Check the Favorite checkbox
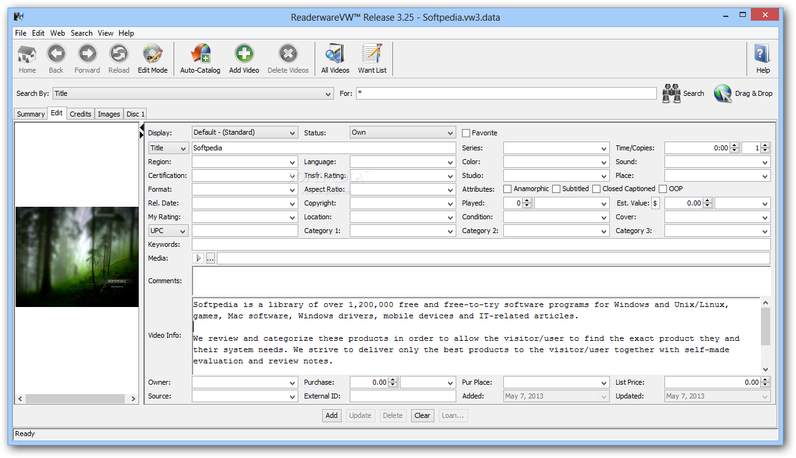 pos(466,133)
